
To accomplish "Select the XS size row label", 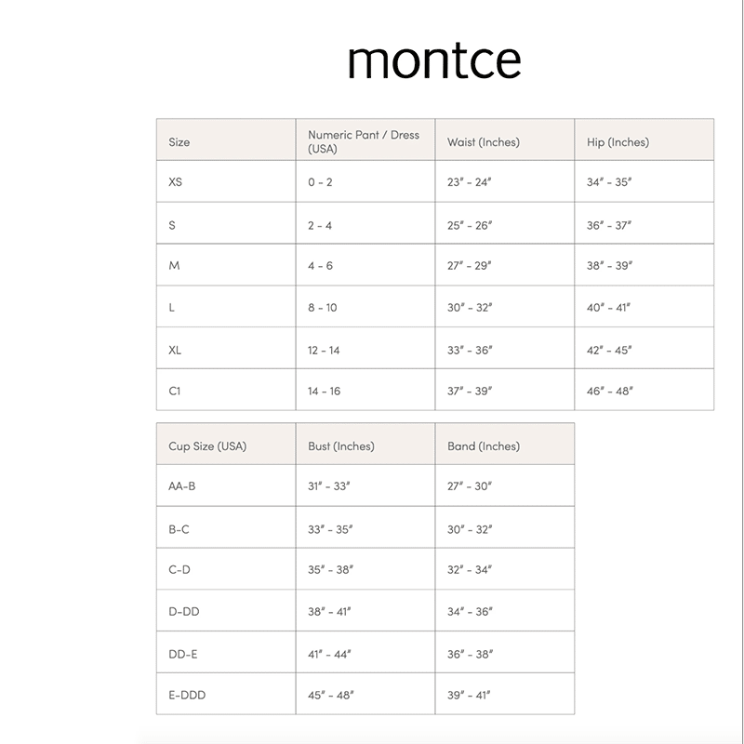I will coord(176,182).
